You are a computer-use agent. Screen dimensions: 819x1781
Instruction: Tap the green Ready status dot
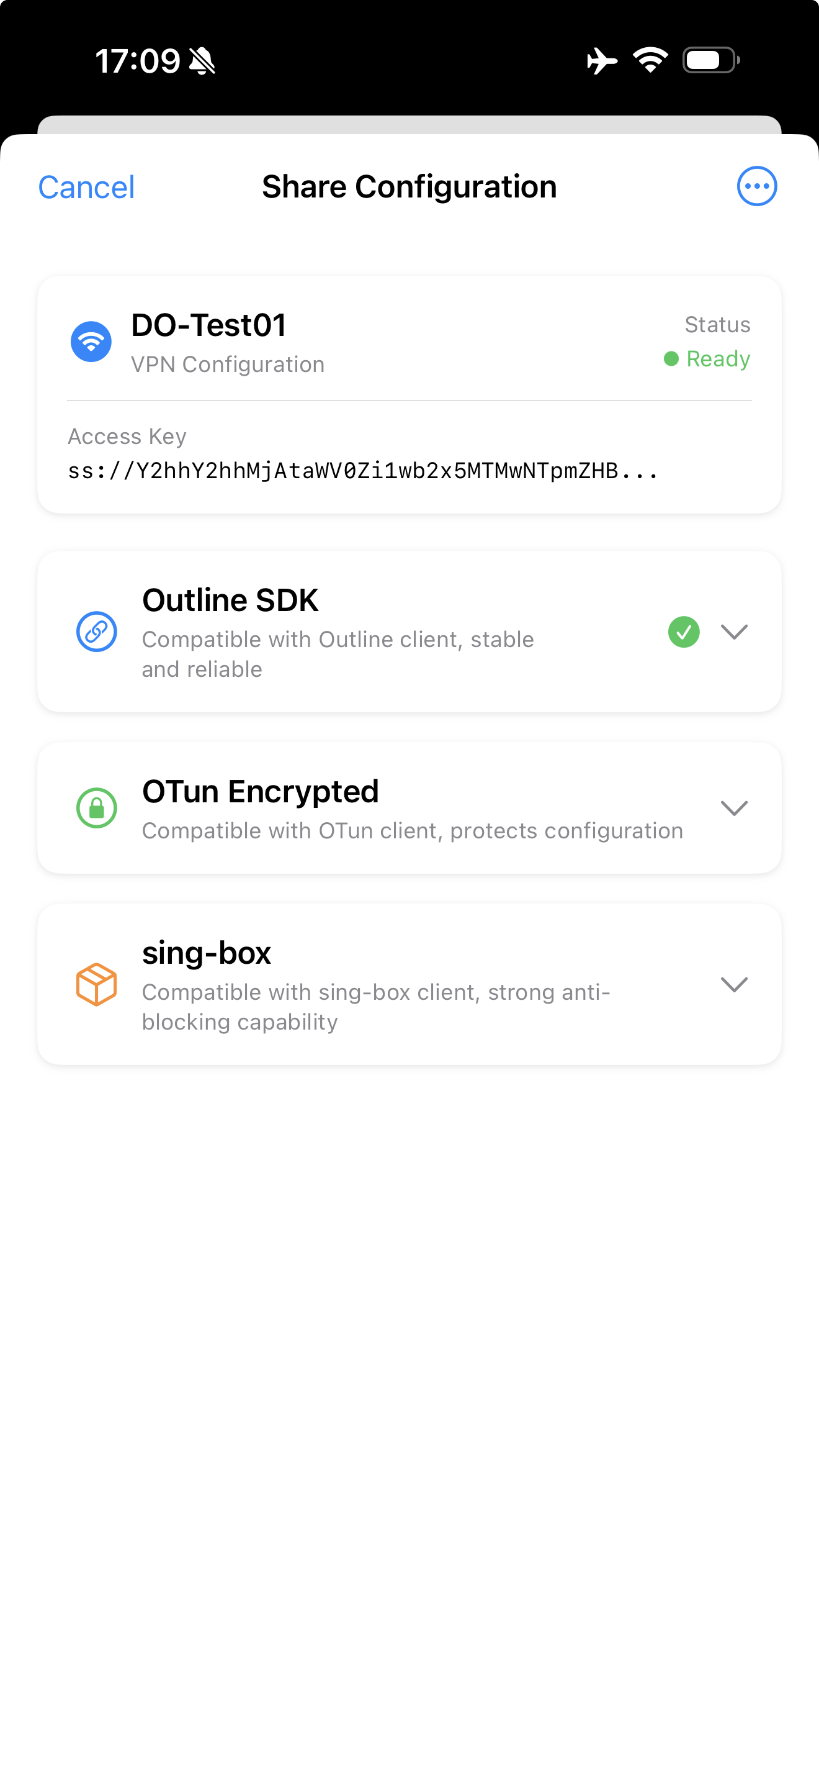[x=671, y=358]
